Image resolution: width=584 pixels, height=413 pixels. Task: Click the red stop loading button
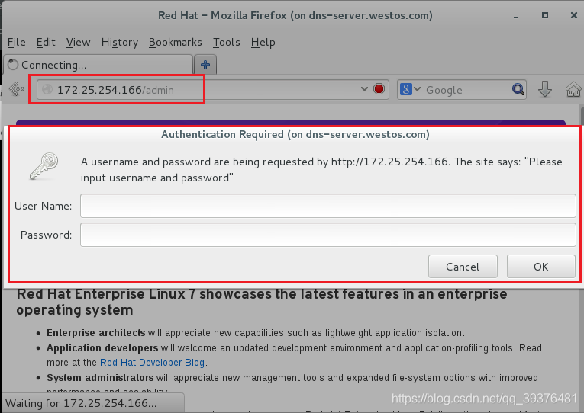click(x=379, y=89)
